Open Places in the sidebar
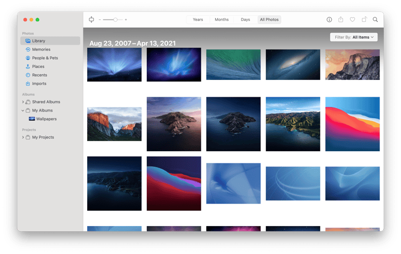401x254 pixels. (50, 67)
